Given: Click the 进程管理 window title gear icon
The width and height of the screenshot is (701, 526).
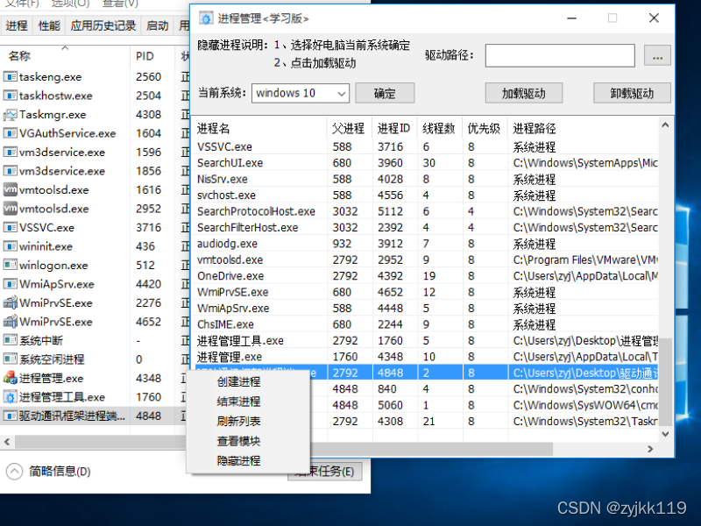Looking at the screenshot, I should pyautogui.click(x=206, y=18).
